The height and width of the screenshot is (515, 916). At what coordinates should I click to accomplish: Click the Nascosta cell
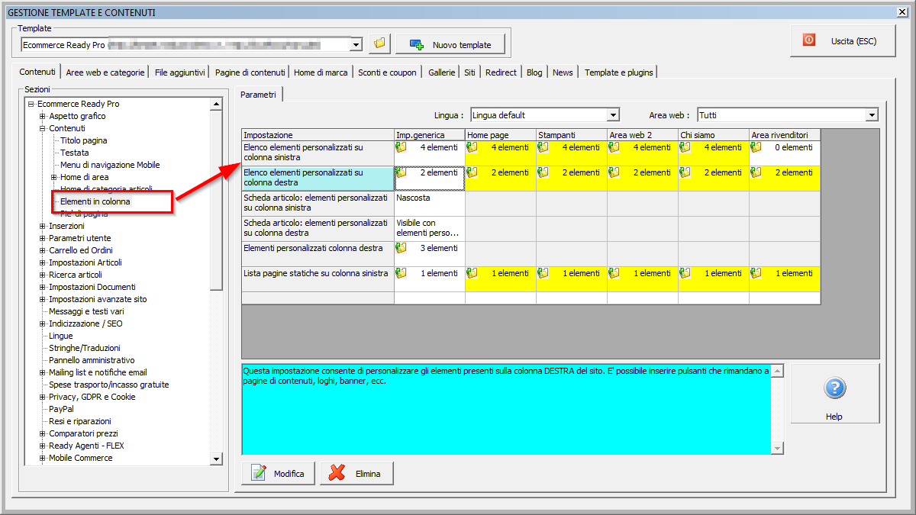point(430,203)
